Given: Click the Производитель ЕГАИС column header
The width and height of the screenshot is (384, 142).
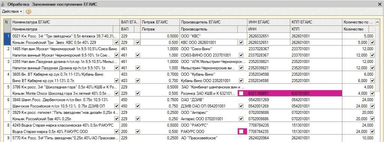Looking at the screenshot, I should click(213, 22).
